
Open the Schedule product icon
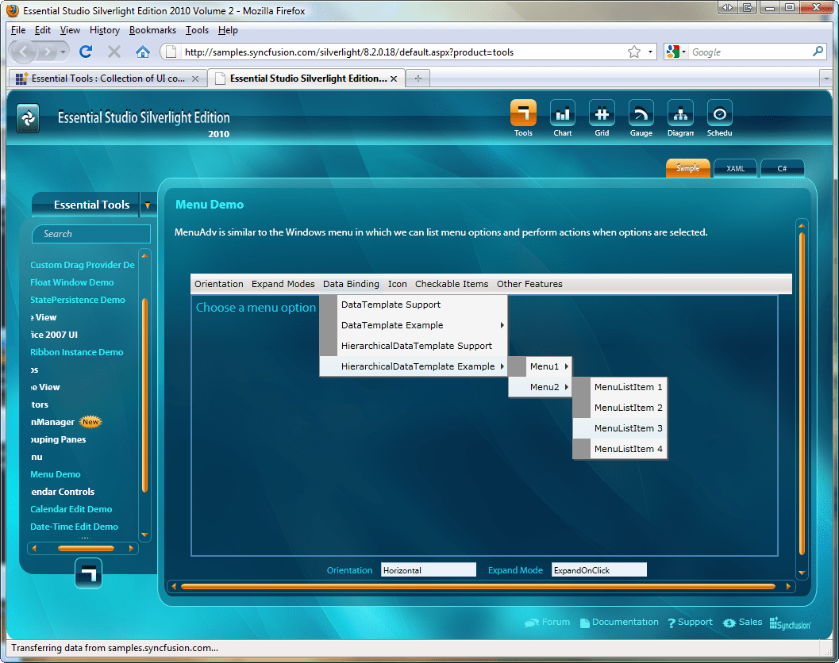719,113
